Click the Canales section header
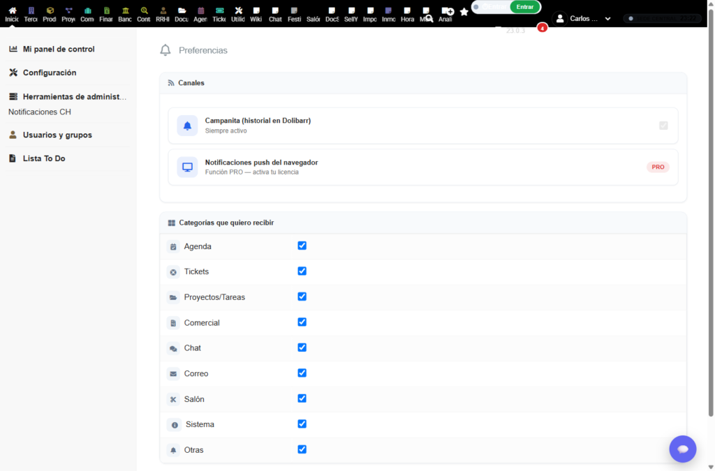715x471 pixels. 423,83
